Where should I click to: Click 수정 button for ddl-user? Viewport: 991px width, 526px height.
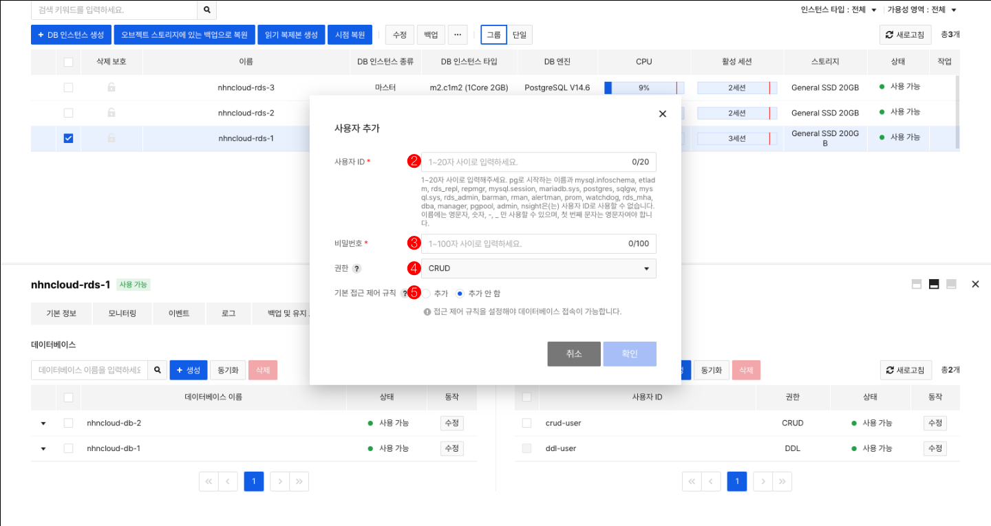tap(935, 448)
